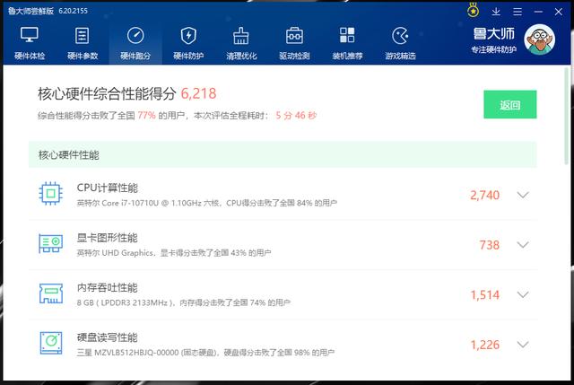Click the green 返回 button

tap(510, 104)
